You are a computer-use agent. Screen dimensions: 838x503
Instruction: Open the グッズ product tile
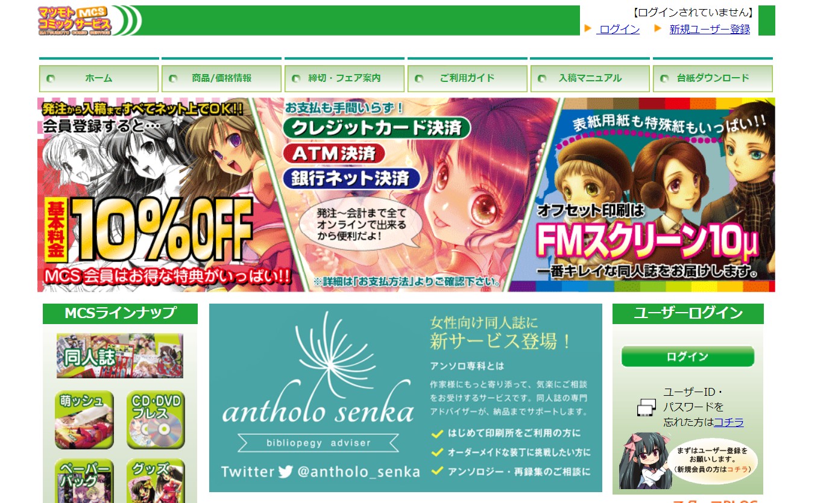tap(156, 481)
